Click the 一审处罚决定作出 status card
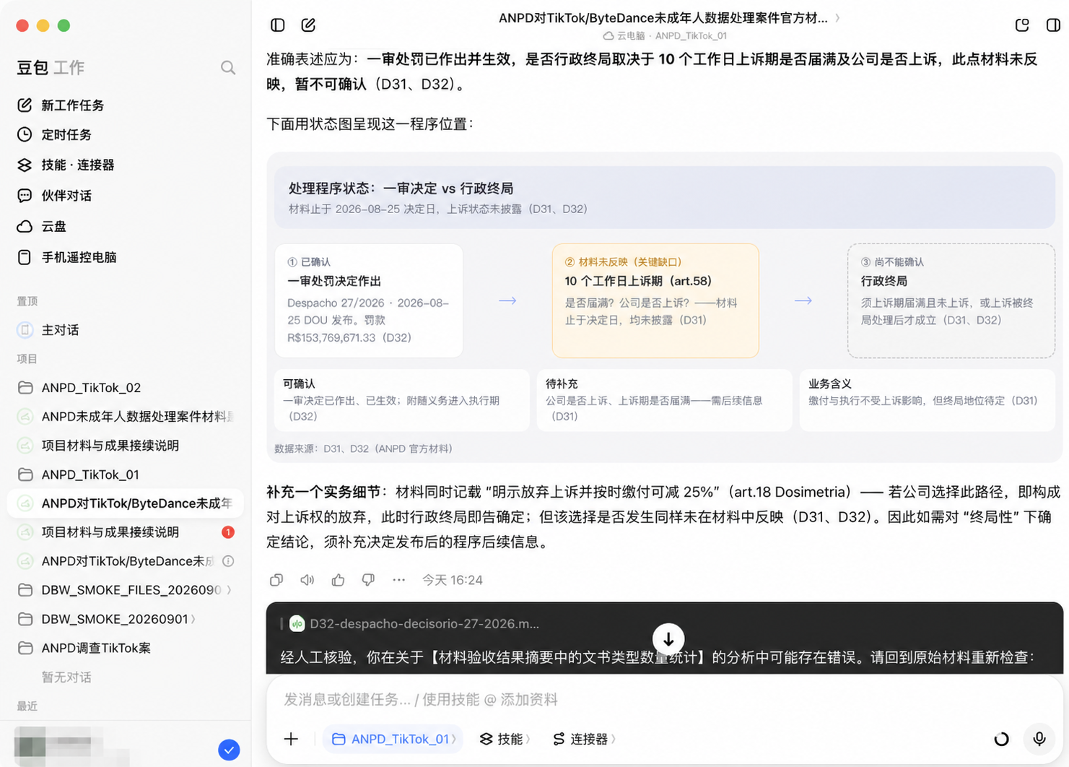Viewport: 1069px width, 767px height. point(369,300)
